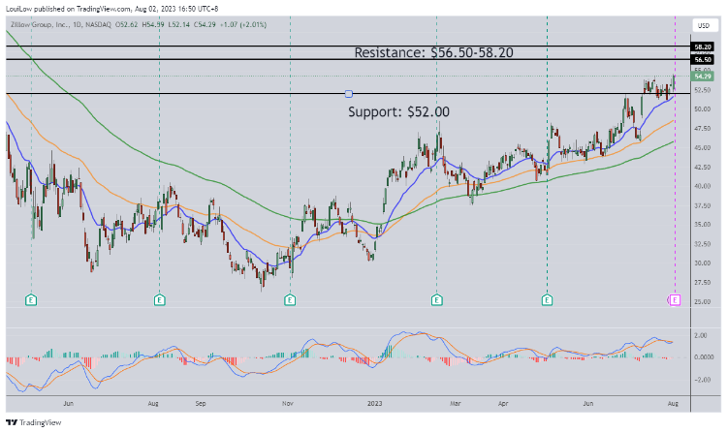The height and width of the screenshot is (433, 727).
Task: Click the 'Mar' label on the time axis
Action: tap(456, 403)
